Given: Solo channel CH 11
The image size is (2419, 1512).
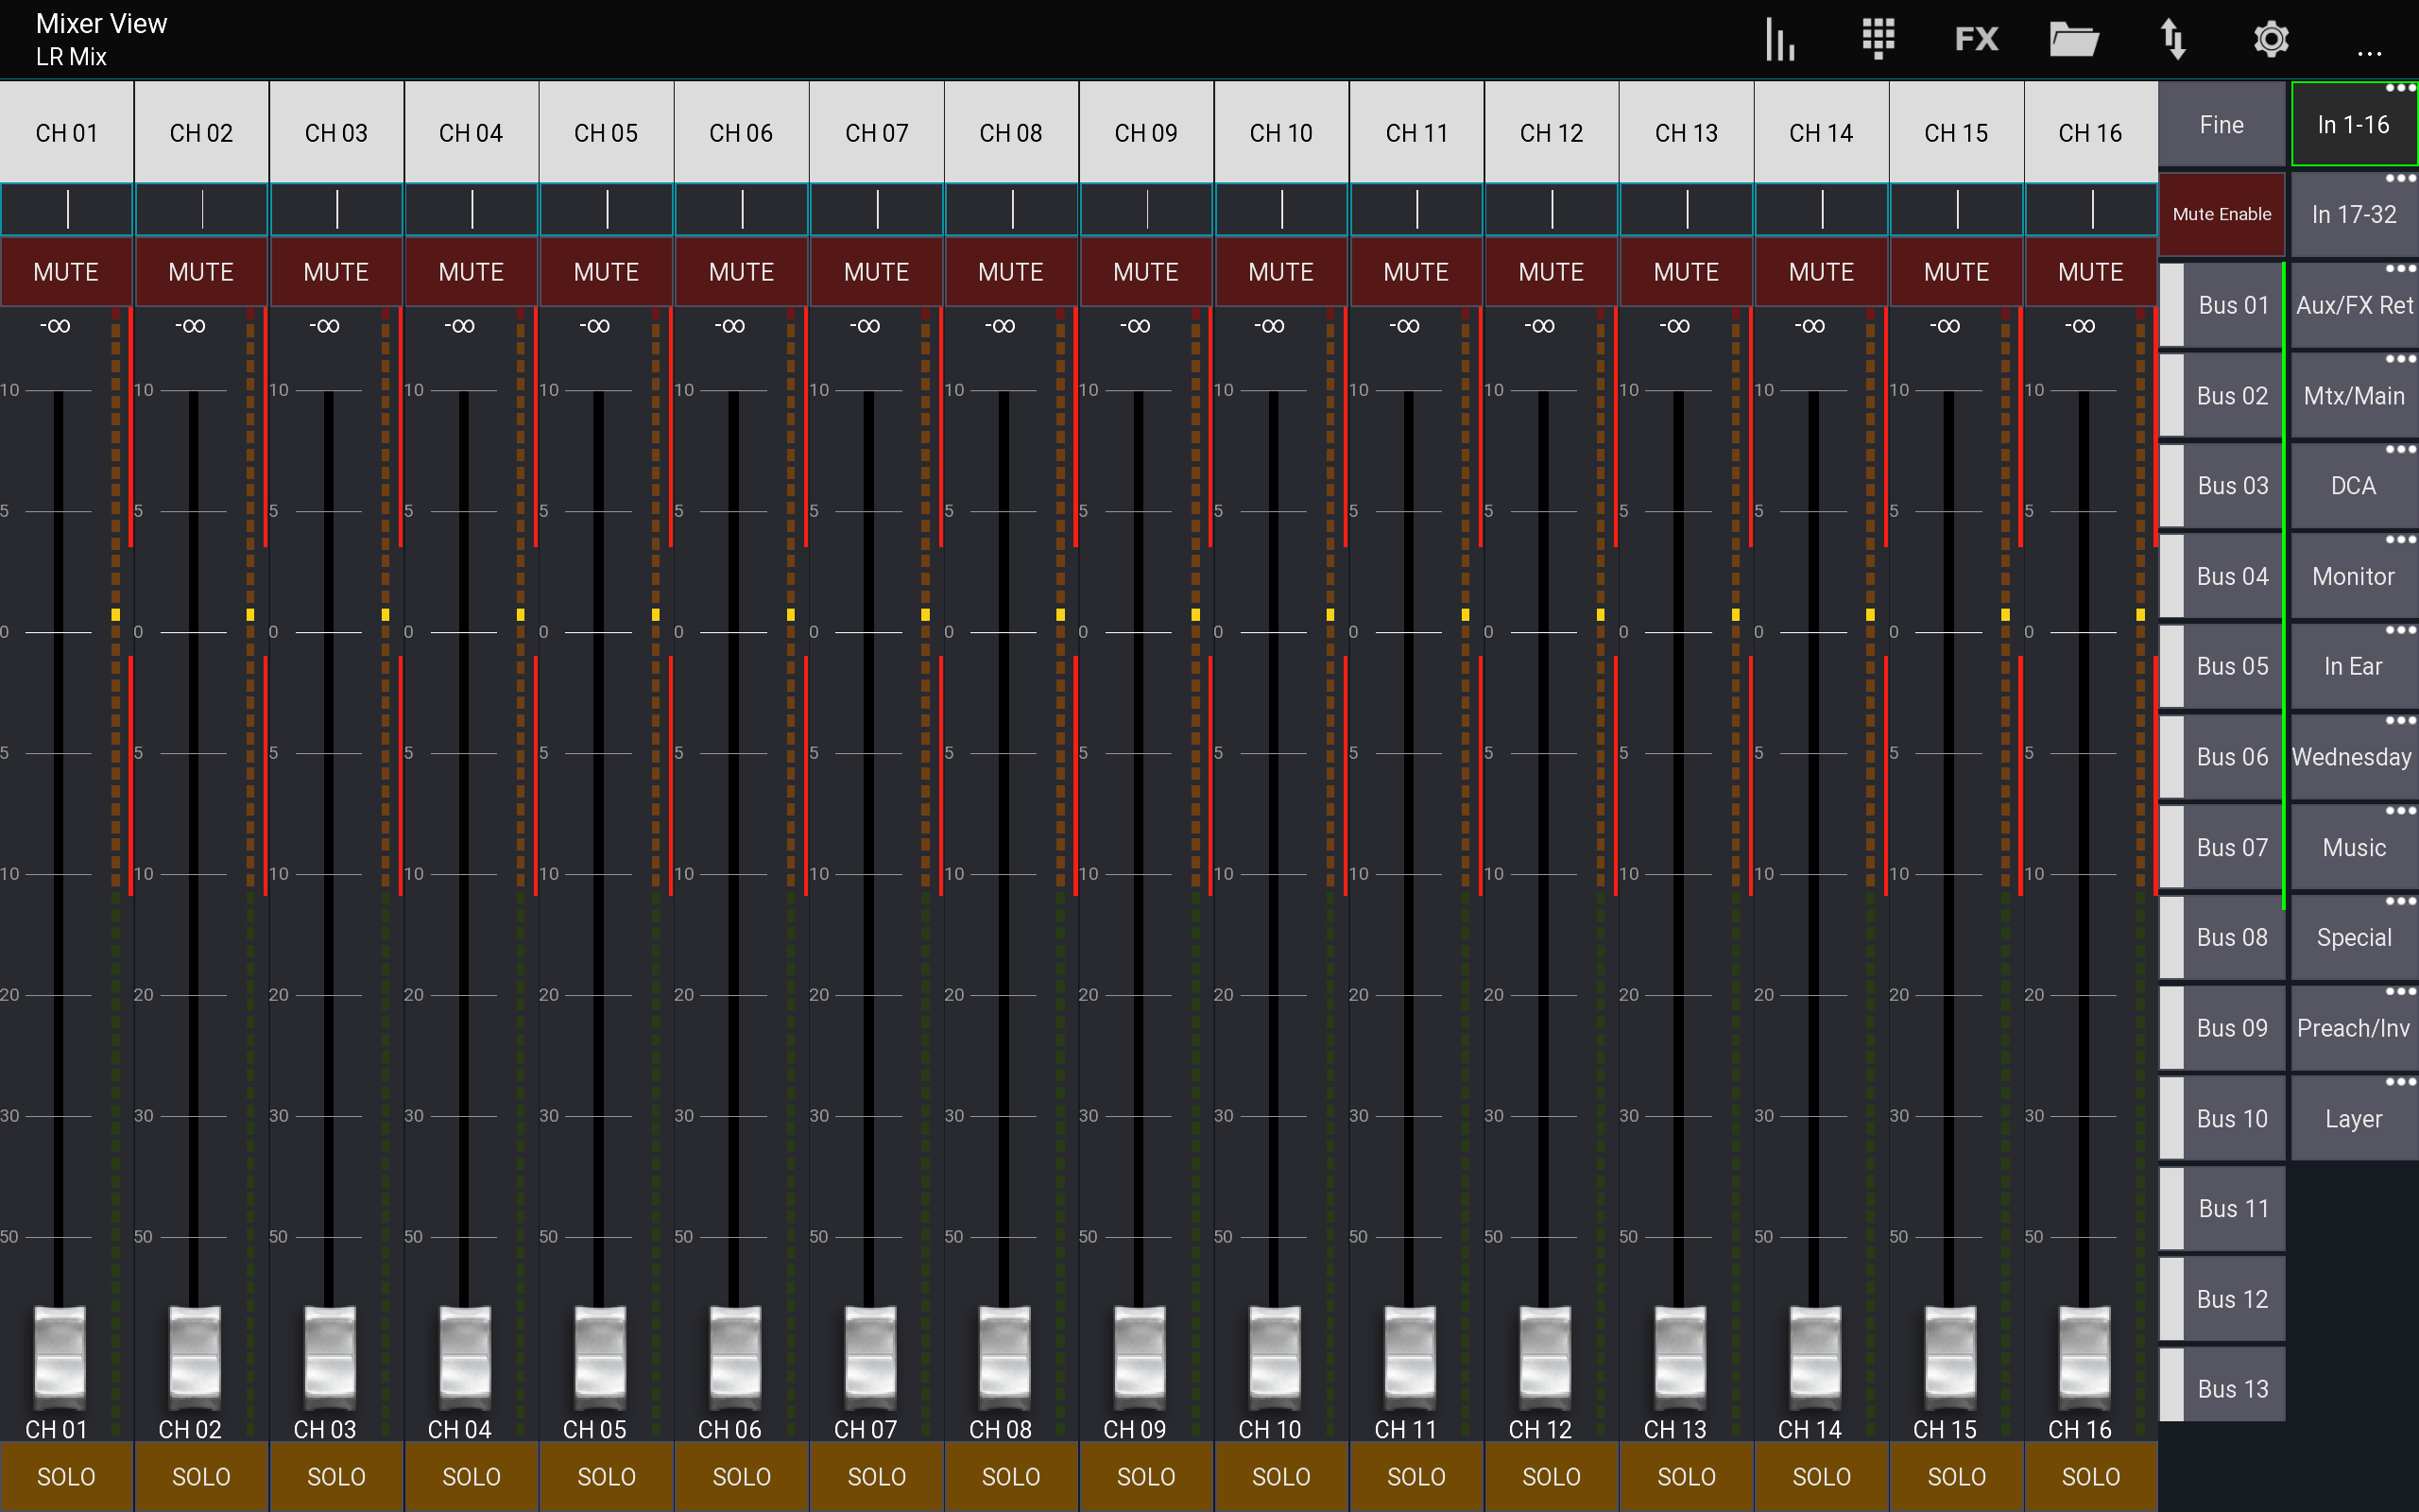Looking at the screenshot, I should (1416, 1477).
